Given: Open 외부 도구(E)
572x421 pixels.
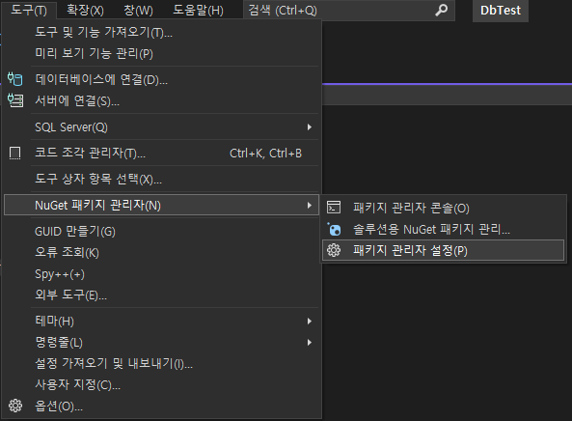Looking at the screenshot, I should tap(162, 295).
